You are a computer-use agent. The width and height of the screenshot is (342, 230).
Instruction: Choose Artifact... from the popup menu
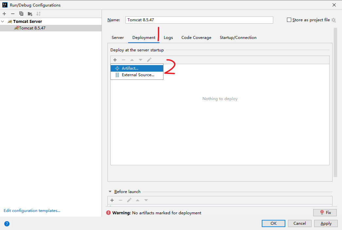(137, 68)
